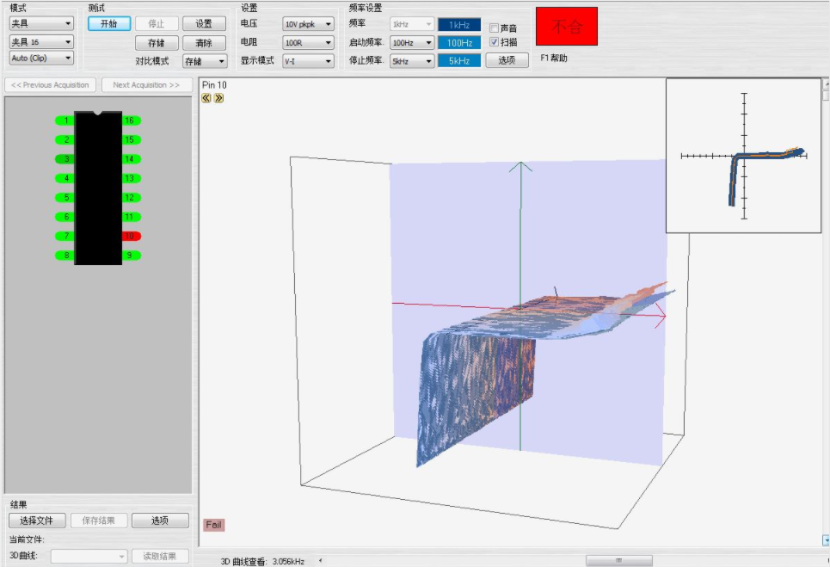Open the 频率 1kHz dropdown
Screen dimensions: 830x567
[x=412, y=24]
